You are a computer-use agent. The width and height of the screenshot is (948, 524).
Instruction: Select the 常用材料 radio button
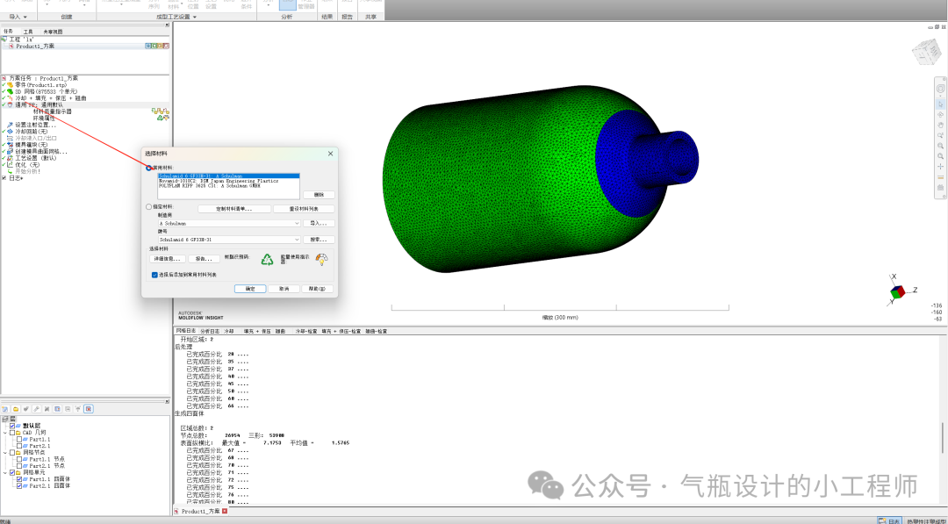(148, 168)
